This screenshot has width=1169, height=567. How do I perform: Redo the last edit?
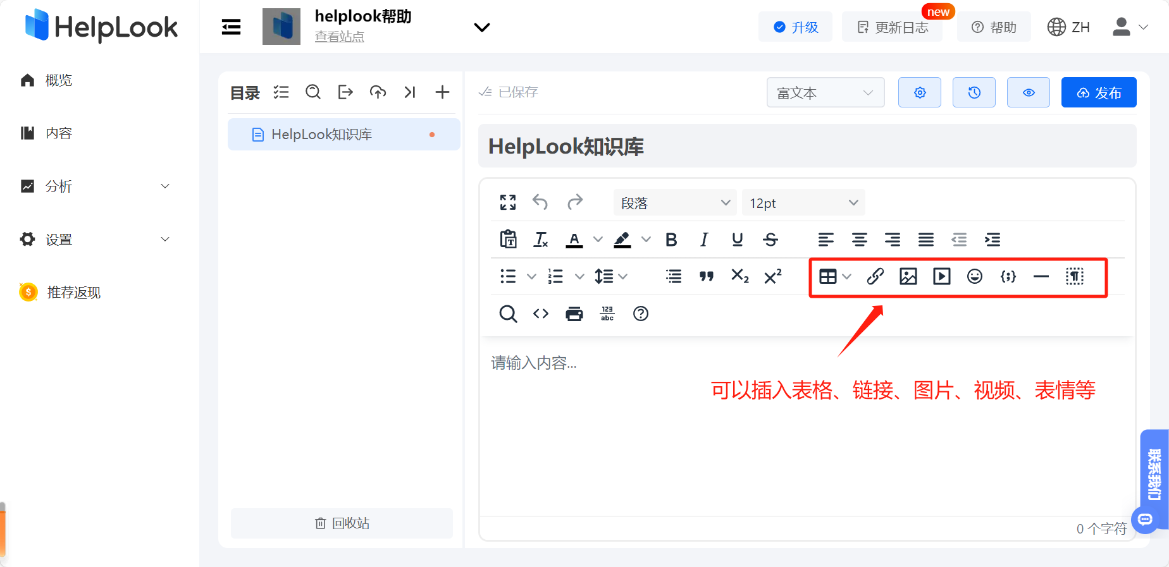click(575, 202)
